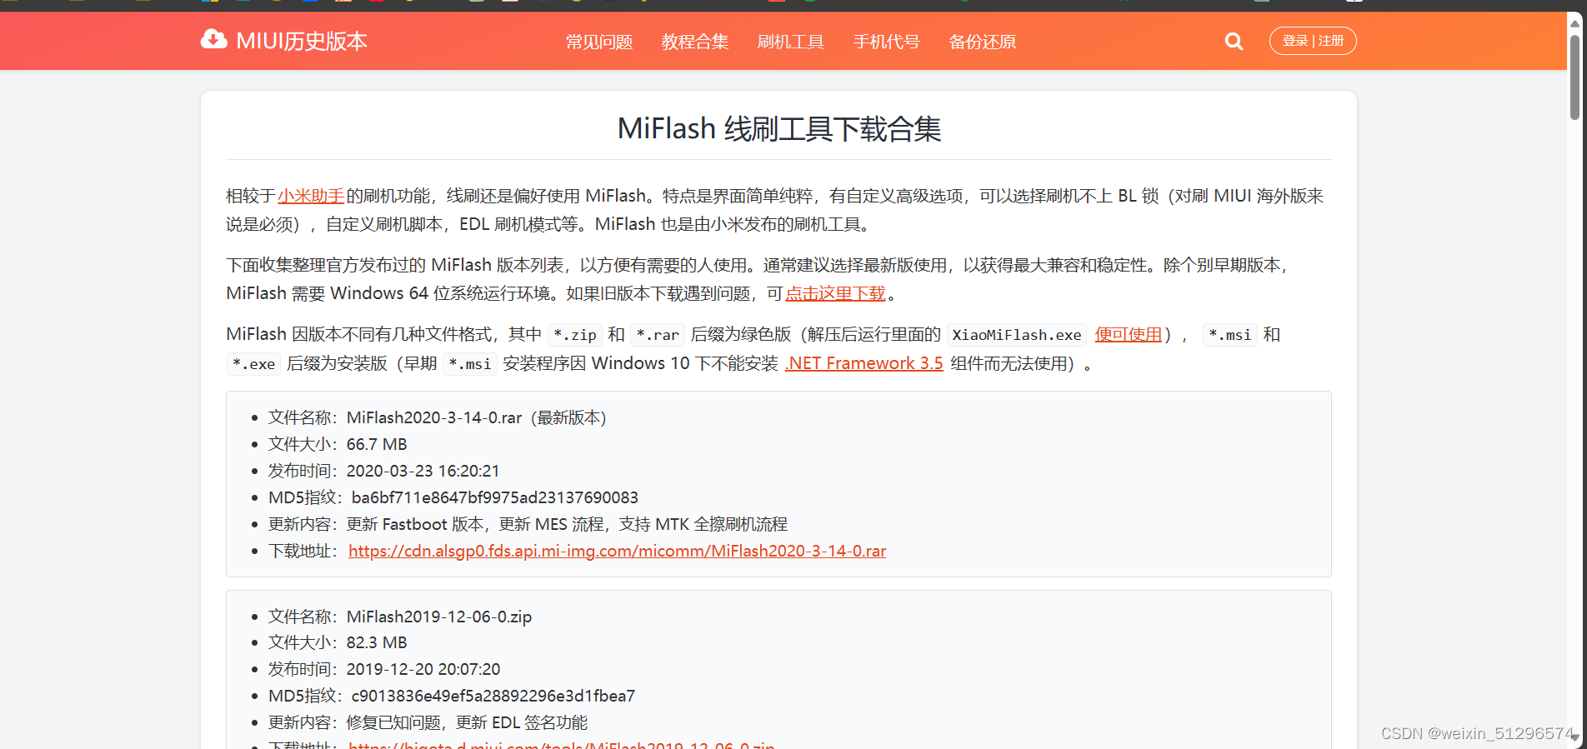The width and height of the screenshot is (1587, 749).
Task: Click the page vertical scrollbar thumb
Action: 1574,77
